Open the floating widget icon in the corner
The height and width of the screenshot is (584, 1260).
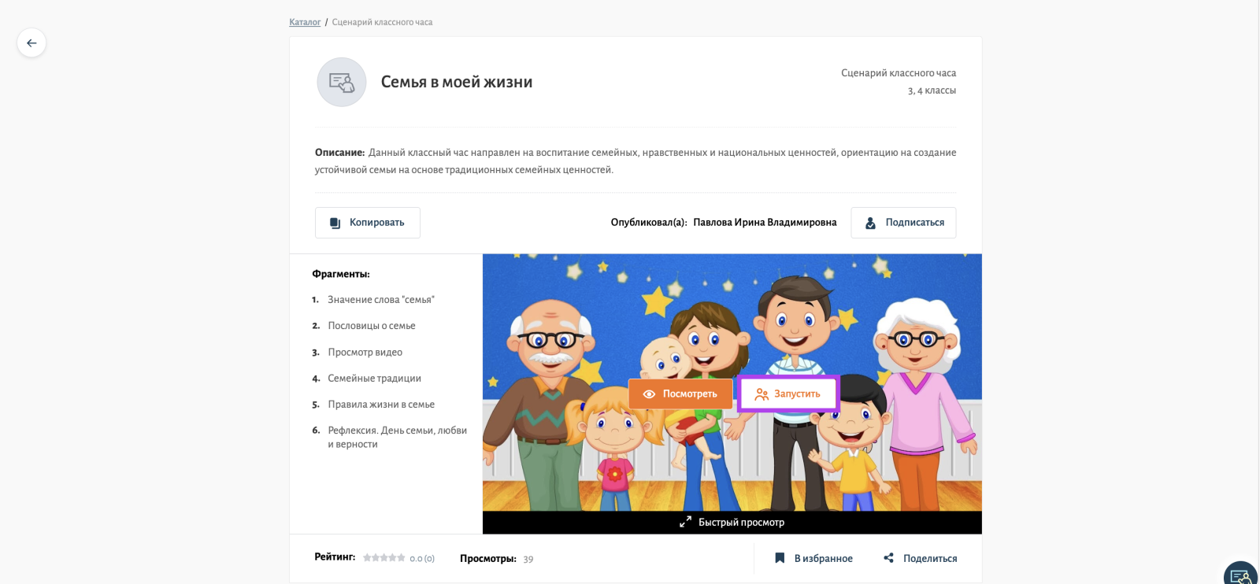click(1241, 575)
